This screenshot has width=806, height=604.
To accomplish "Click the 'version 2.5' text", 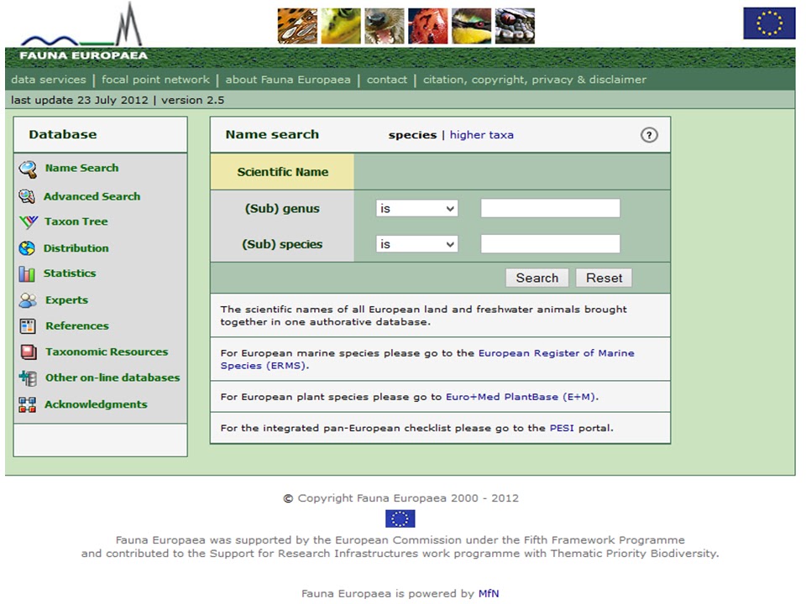I will [x=193, y=100].
